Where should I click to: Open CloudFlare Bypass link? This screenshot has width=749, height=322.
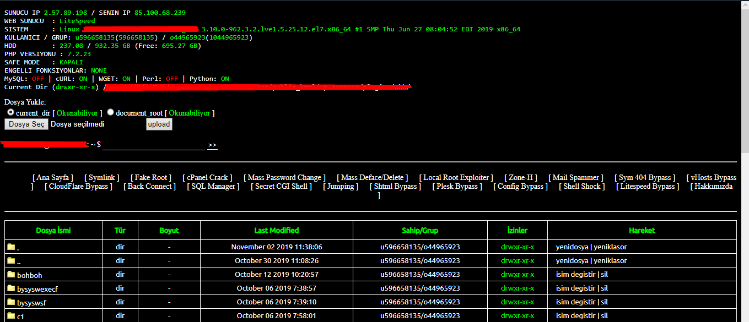(x=79, y=187)
